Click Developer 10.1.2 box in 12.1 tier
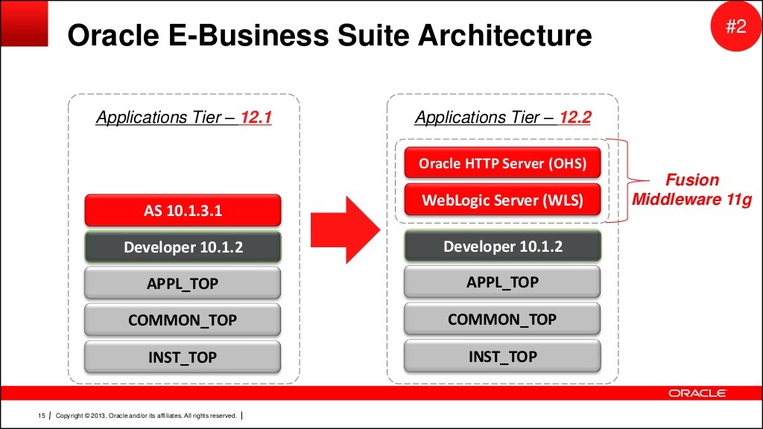The height and width of the screenshot is (429, 763). click(x=183, y=247)
